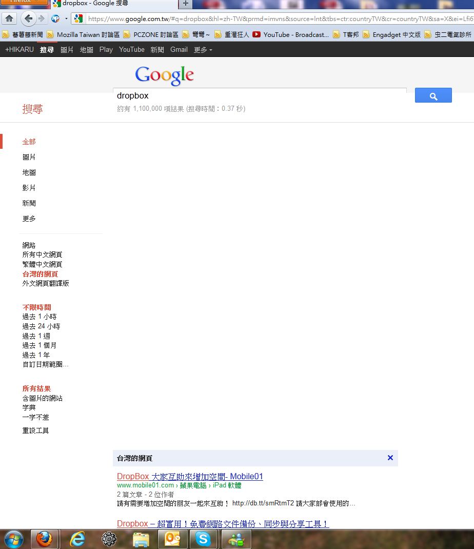Open YouTube - Broadcast bookmark
Viewport: 474px width, 549px height.
(x=291, y=35)
